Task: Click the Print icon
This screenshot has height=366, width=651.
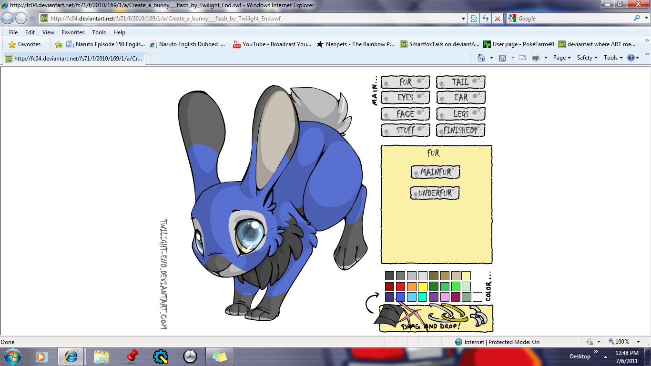Action: (x=536, y=58)
